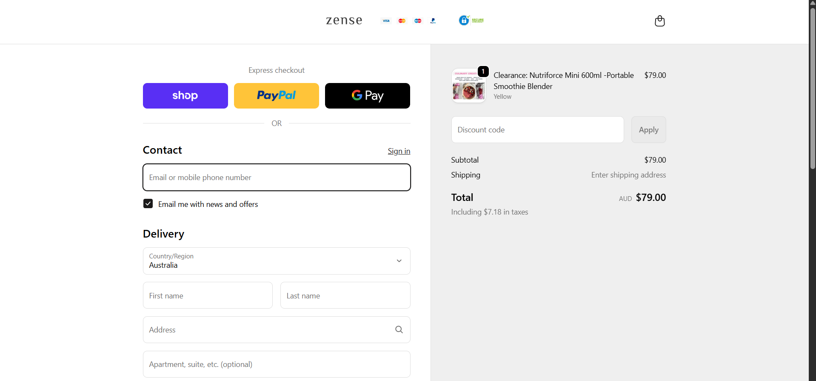The height and width of the screenshot is (381, 816).
Task: Apply the discount code
Action: 649,130
